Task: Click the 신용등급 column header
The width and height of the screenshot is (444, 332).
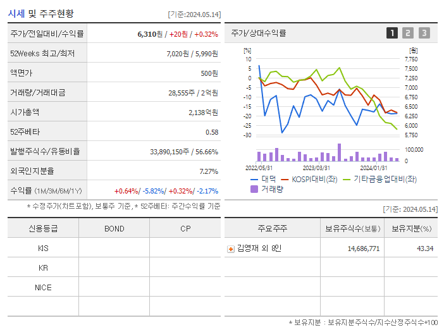Action: click(43, 228)
